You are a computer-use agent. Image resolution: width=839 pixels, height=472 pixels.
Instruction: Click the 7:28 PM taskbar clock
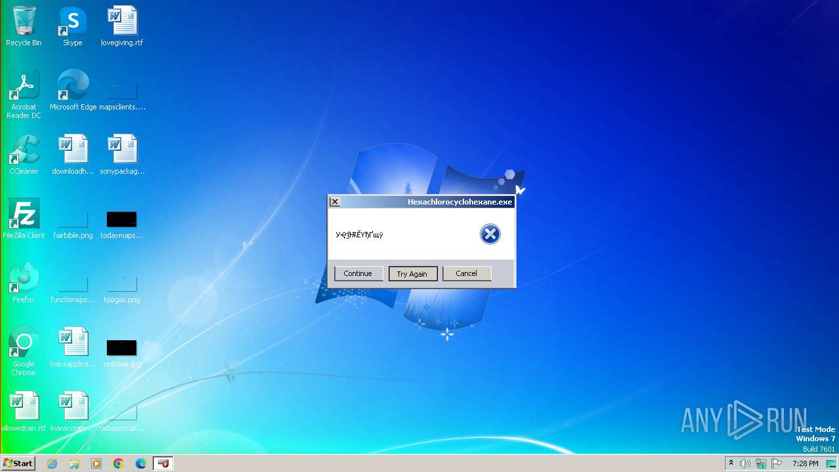[x=805, y=463]
